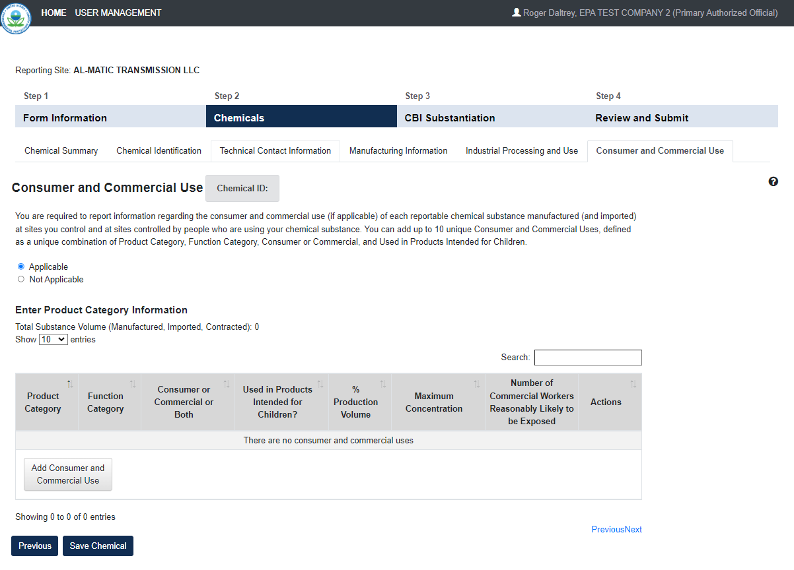
Task: Click the Next pagination link
Action: [x=633, y=529]
